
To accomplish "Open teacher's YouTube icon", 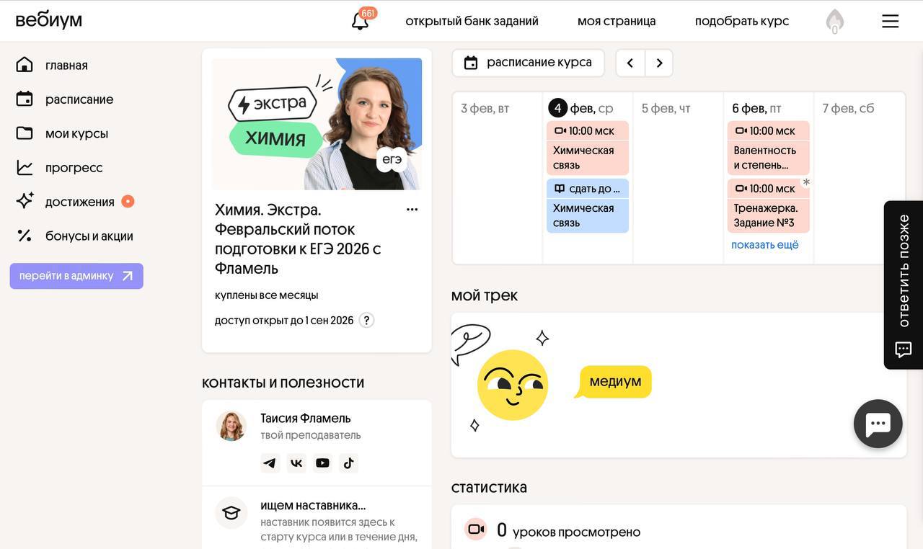I will pyautogui.click(x=322, y=463).
